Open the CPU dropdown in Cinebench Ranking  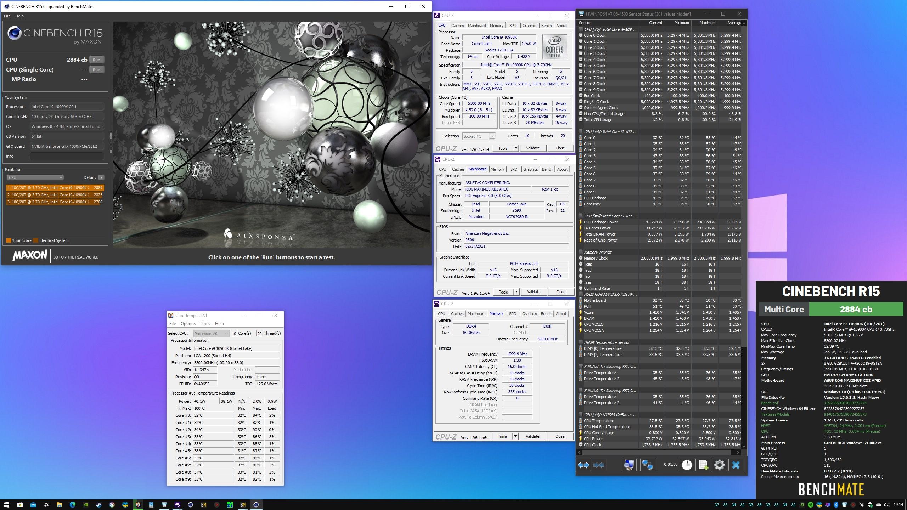pos(35,177)
